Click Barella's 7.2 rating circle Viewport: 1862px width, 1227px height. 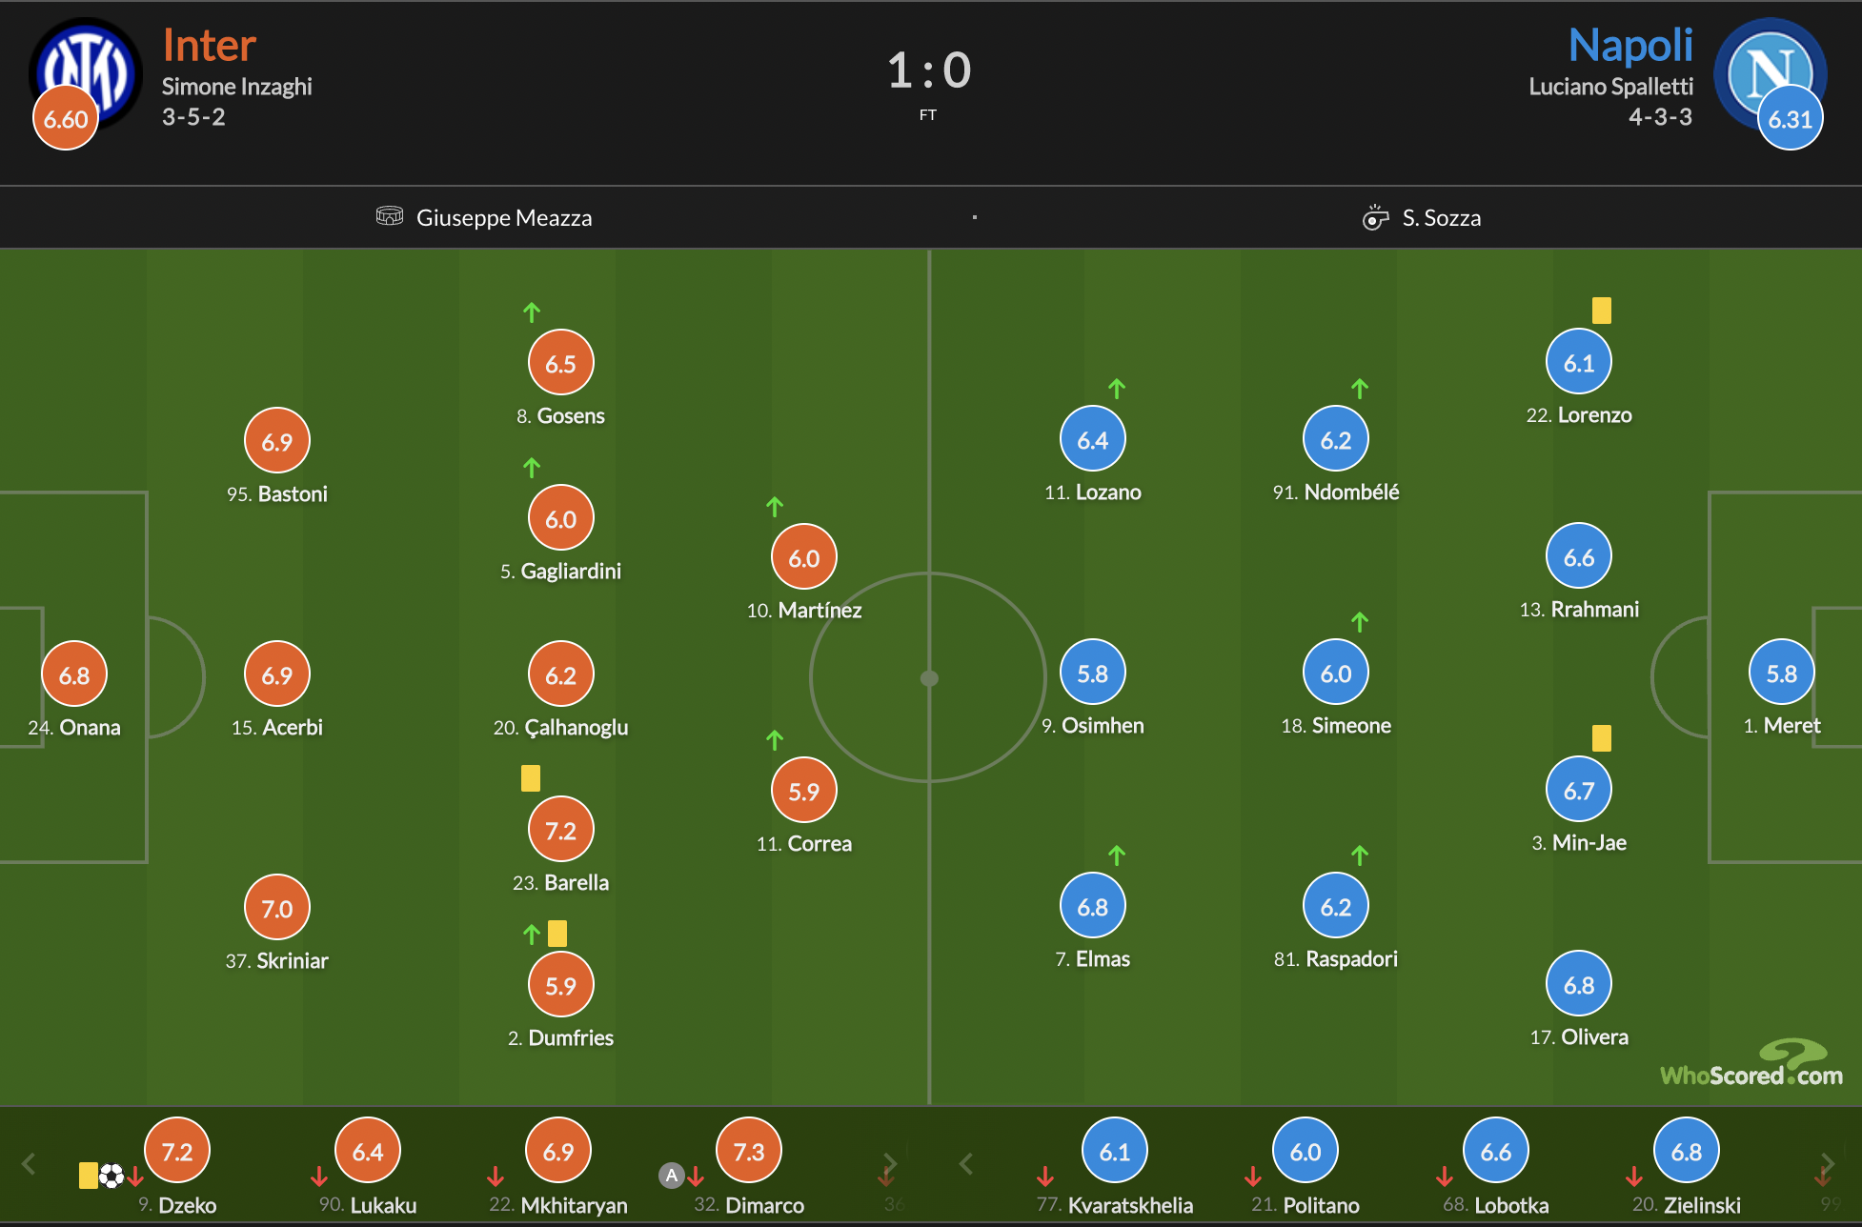coord(560,830)
